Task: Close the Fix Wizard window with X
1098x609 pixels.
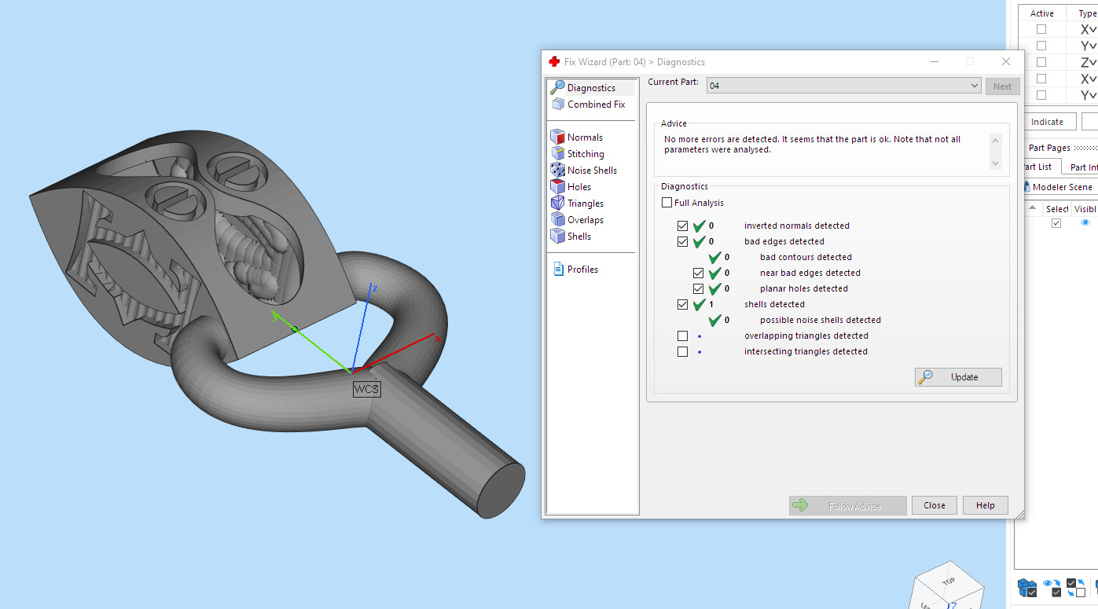Action: [x=1006, y=61]
